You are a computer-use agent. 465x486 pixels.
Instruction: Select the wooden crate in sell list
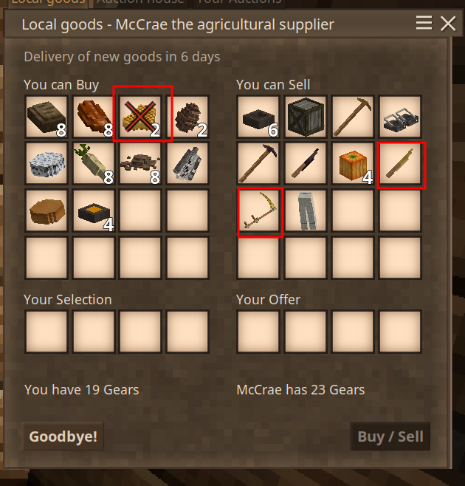[306, 117]
